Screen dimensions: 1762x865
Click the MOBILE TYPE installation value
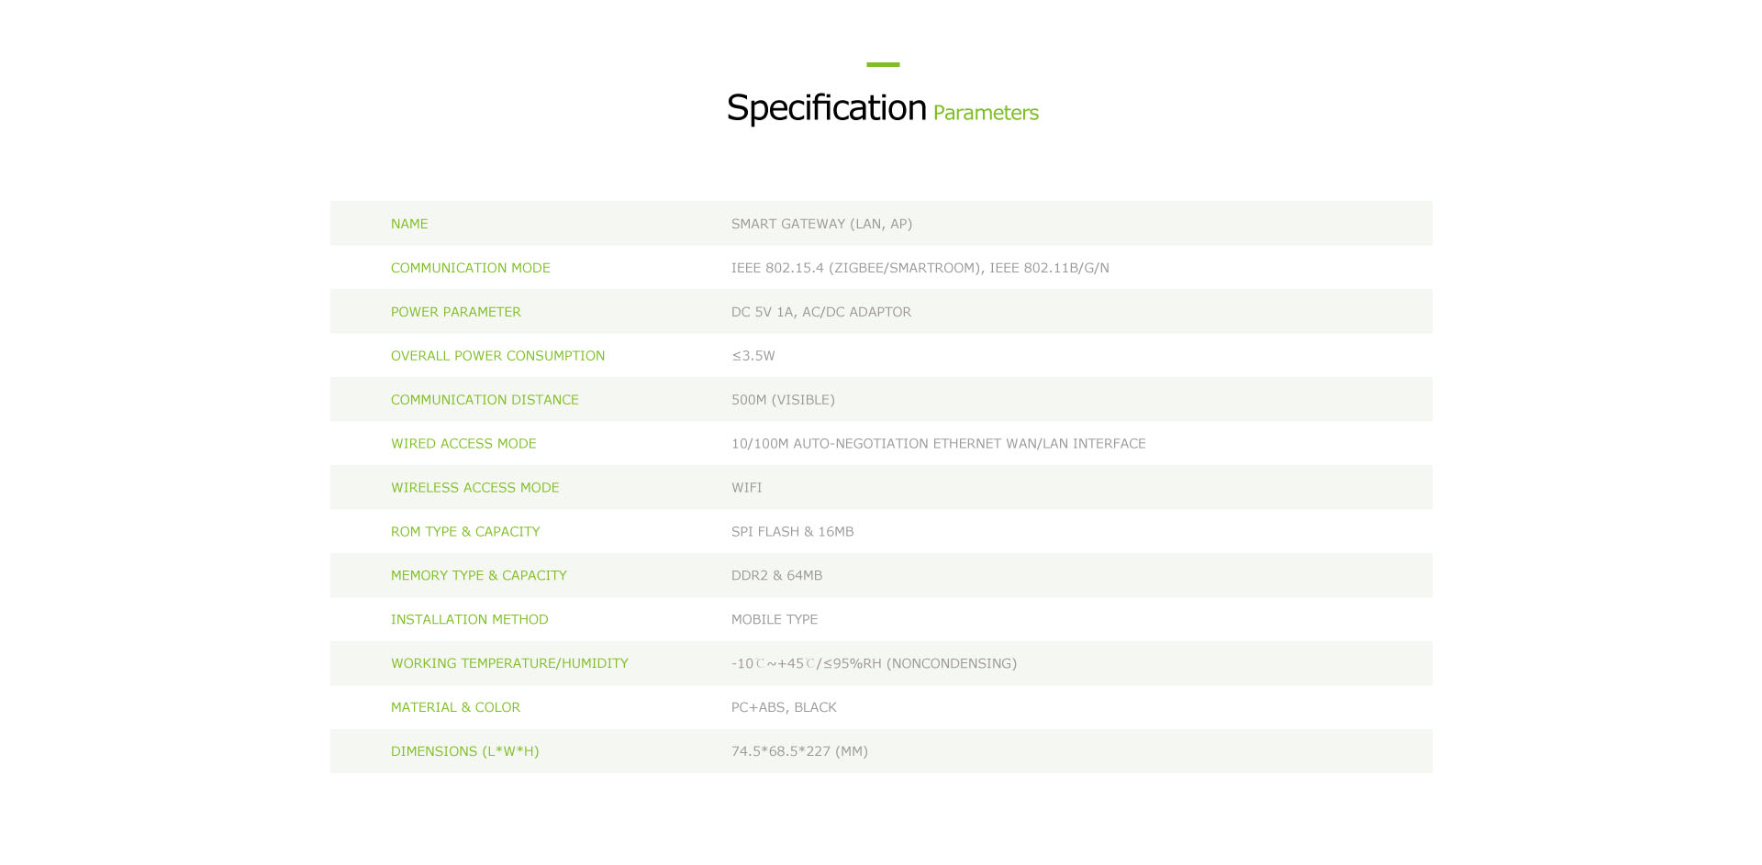(775, 620)
